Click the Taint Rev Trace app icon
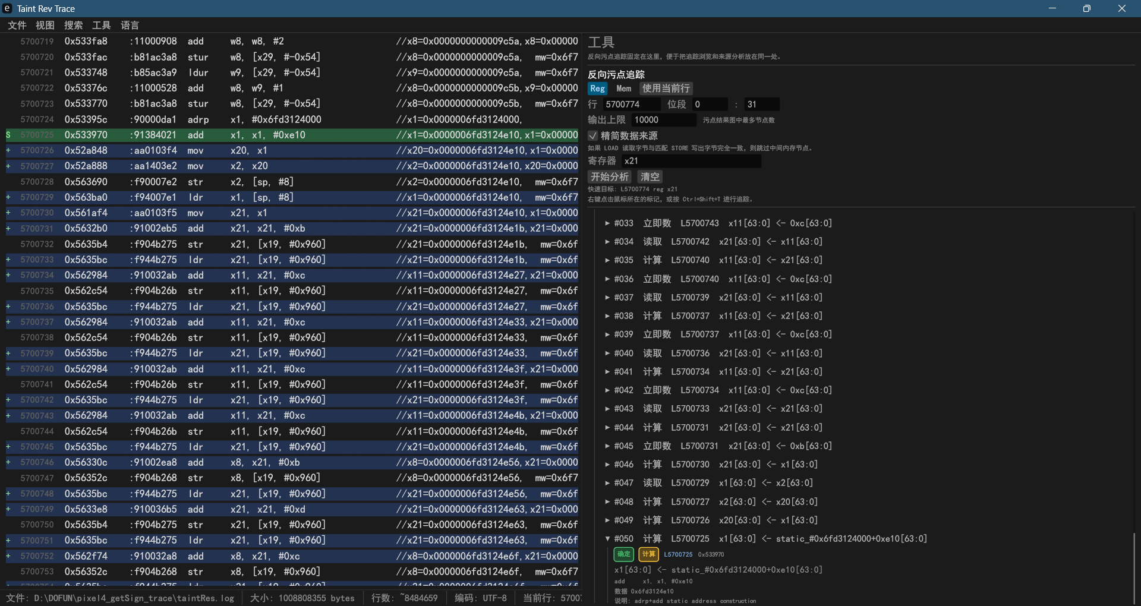 pos(7,8)
